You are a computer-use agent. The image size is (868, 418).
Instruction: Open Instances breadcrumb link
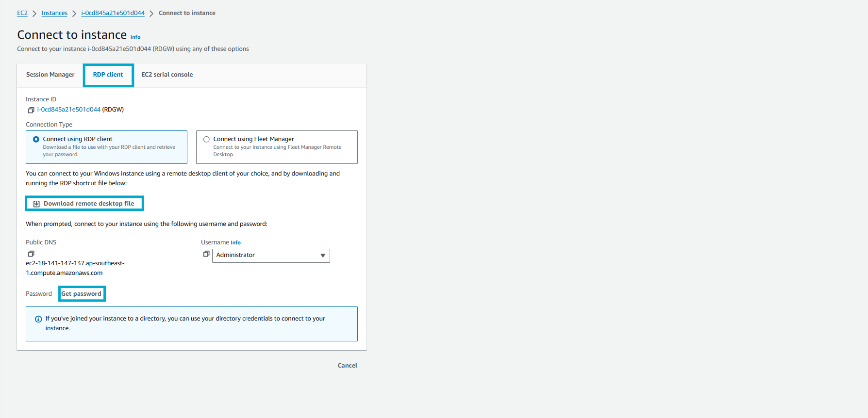pos(54,13)
